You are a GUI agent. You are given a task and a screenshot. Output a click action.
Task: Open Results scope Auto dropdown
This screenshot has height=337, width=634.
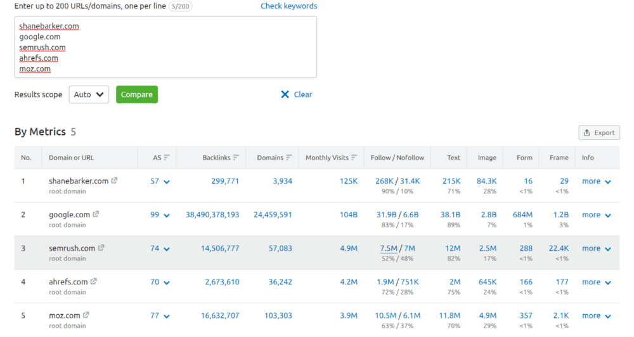point(89,94)
